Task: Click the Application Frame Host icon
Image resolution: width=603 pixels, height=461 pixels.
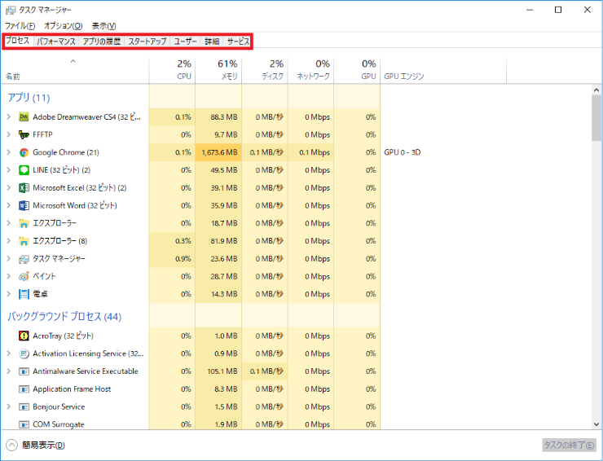Action: click(24, 389)
